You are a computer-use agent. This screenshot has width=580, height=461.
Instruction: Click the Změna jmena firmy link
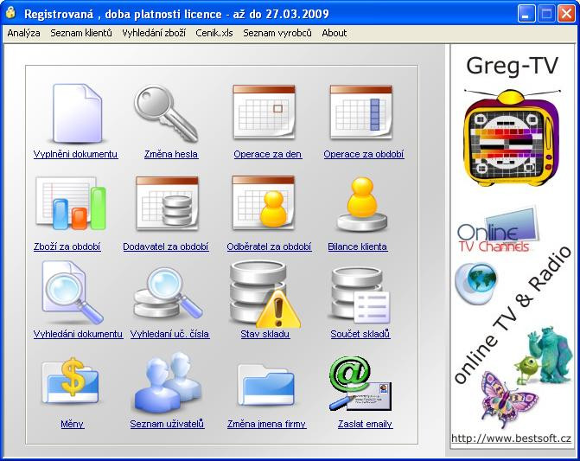point(267,424)
